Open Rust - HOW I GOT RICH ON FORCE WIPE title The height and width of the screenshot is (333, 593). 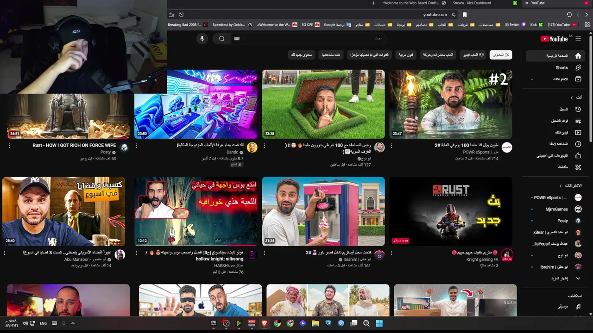[x=74, y=145]
